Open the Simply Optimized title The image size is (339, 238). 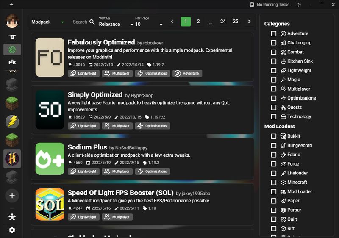[95, 94]
